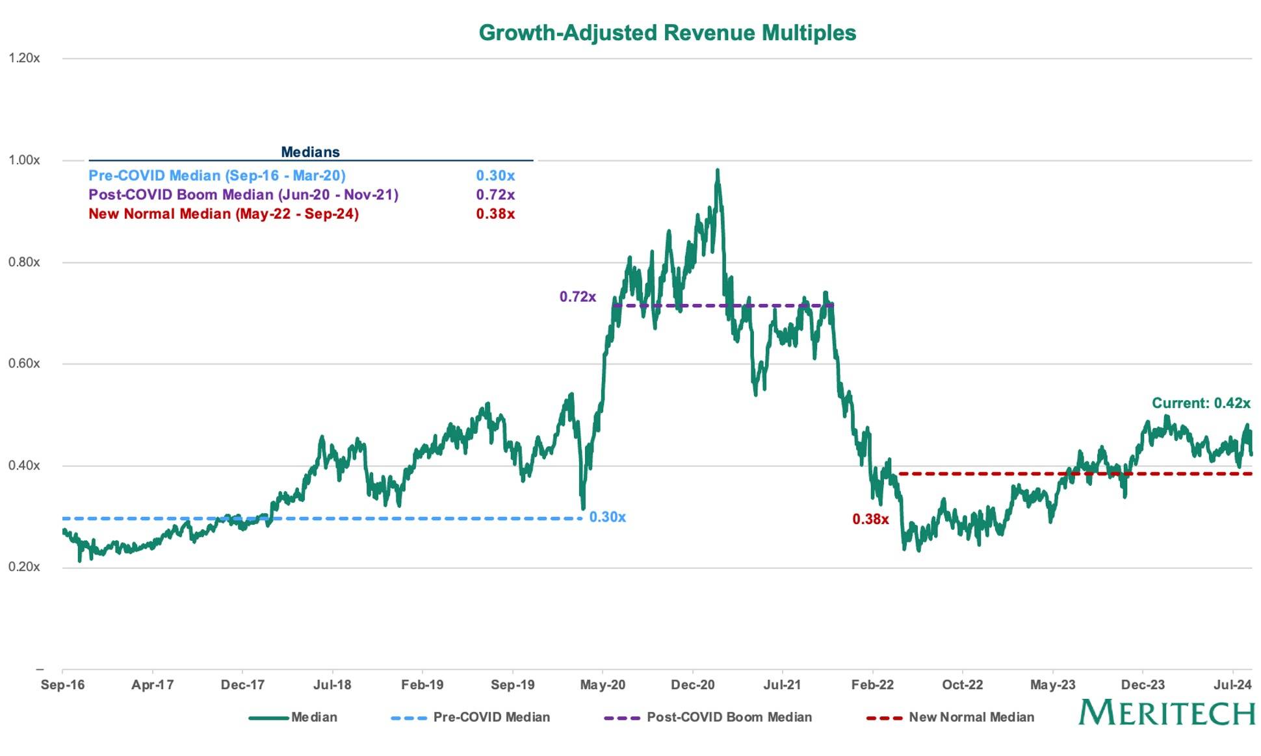Image resolution: width=1261 pixels, height=756 pixels.
Task: Select Post-COVID Boom Median (Jun-20 - Nov-21) row
Action: coord(302,194)
